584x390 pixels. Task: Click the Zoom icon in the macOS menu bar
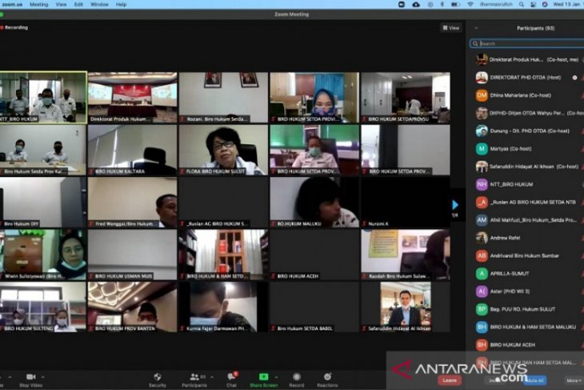pos(402,5)
